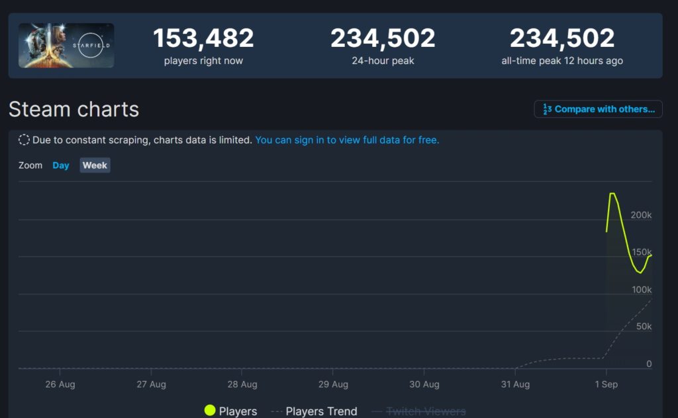Click the Steam charts page heading
678x418 pixels.
[73, 109]
